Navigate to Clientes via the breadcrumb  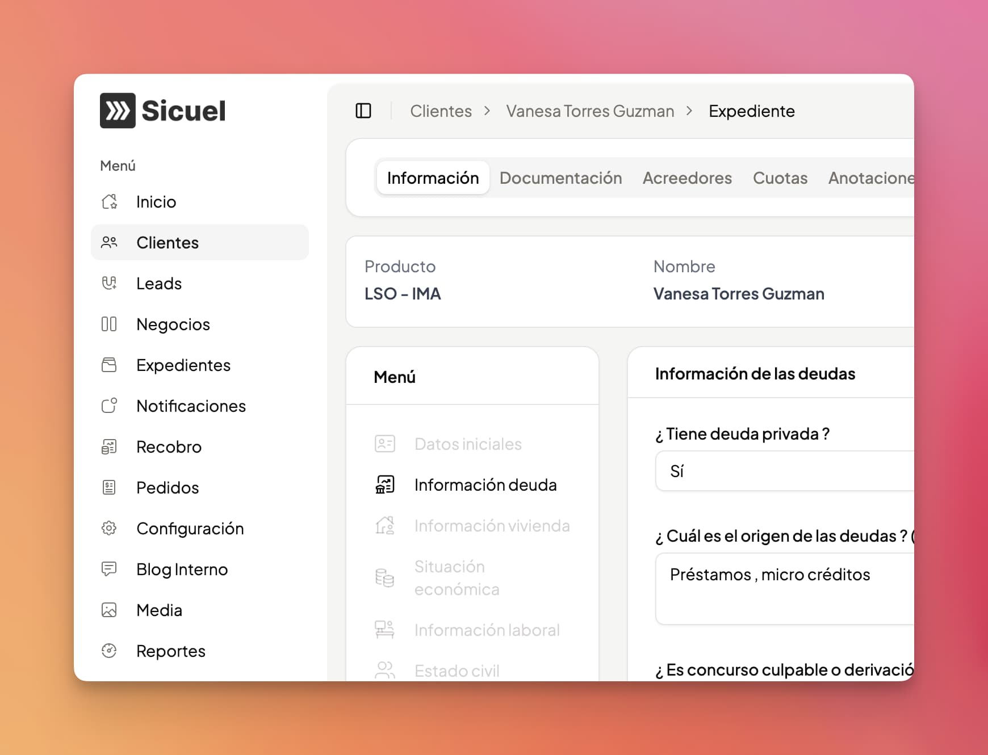pyautogui.click(x=441, y=111)
